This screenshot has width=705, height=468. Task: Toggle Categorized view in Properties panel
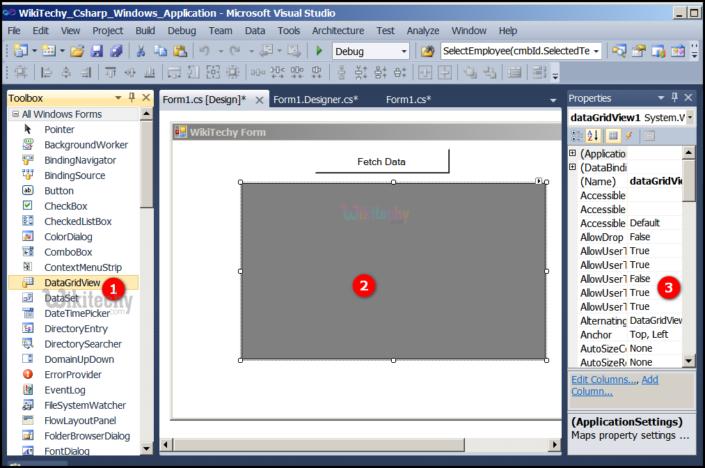click(x=576, y=136)
